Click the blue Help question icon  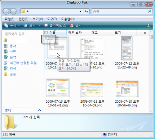148,25
